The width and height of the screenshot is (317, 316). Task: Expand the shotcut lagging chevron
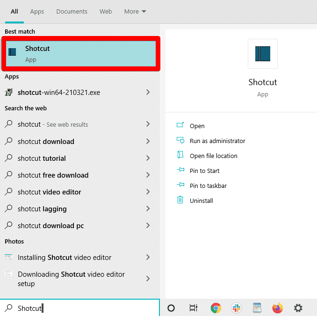coord(148,208)
